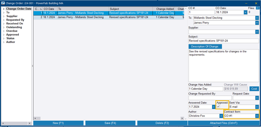Expand the Requested By filter node
The height and width of the screenshot is (127, 261).
click(4, 20)
